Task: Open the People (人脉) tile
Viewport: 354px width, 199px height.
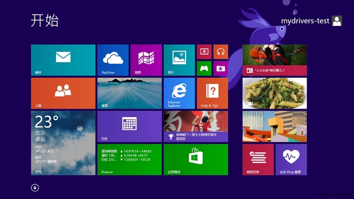Action: (x=63, y=93)
